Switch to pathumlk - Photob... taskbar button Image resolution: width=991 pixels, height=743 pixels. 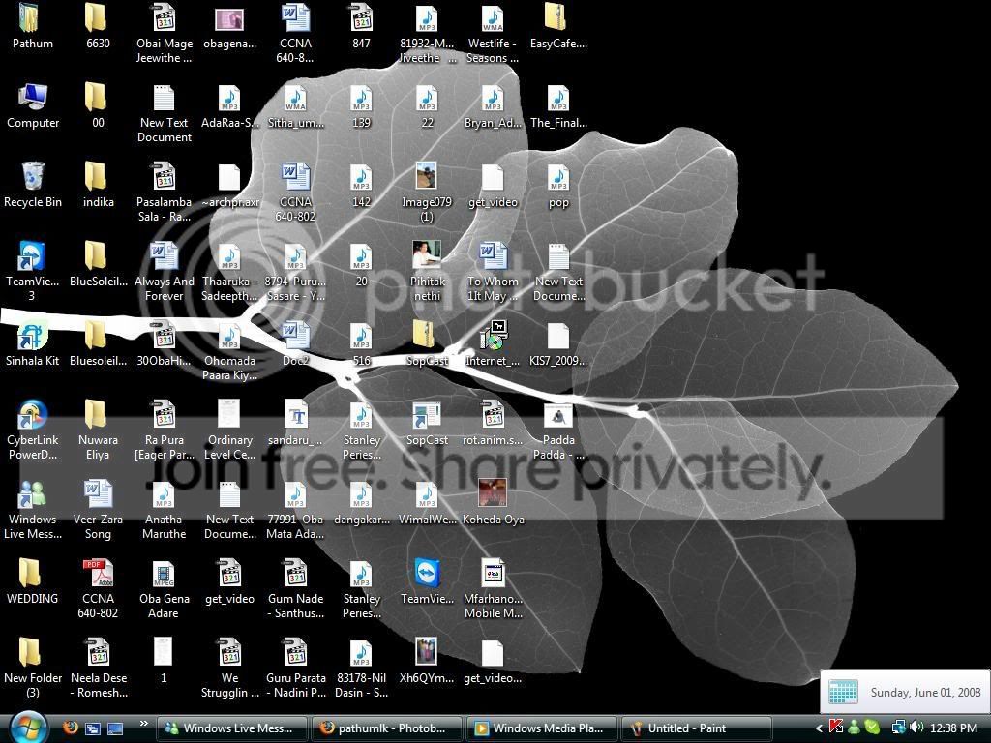(x=386, y=728)
